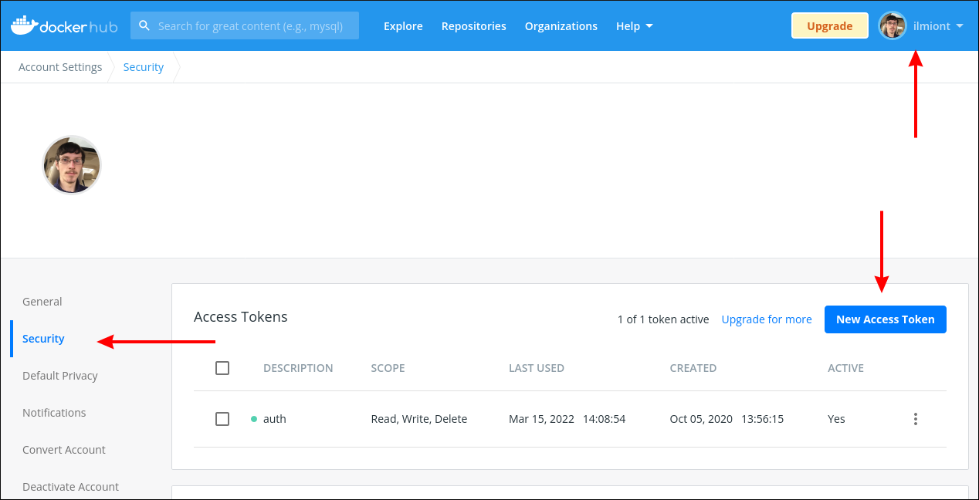Viewport: 979px width, 500px height.
Task: Toggle the select-all tokens checkbox
Action: [x=222, y=368]
